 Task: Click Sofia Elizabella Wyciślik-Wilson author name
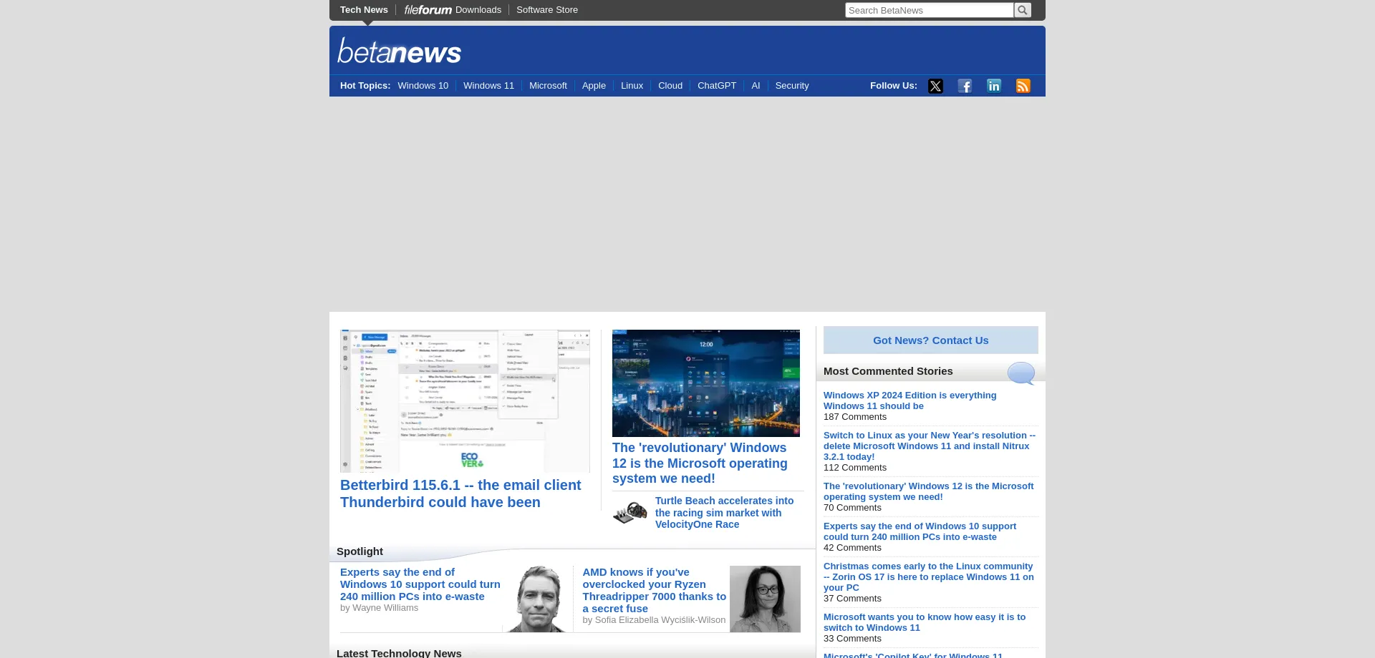pyautogui.click(x=660, y=620)
